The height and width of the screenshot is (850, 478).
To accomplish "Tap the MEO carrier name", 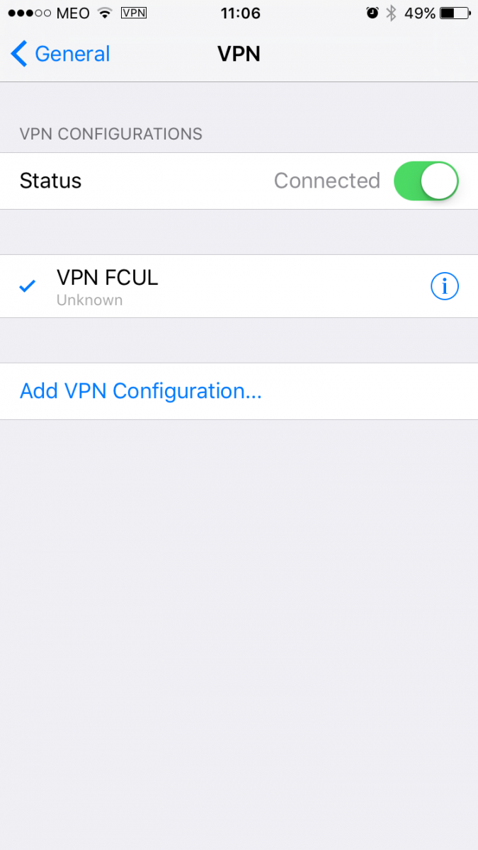I will click(x=74, y=13).
